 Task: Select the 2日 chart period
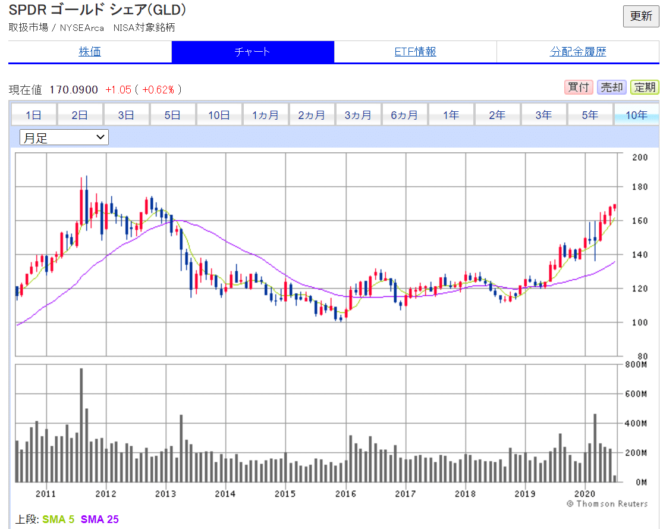(80, 115)
